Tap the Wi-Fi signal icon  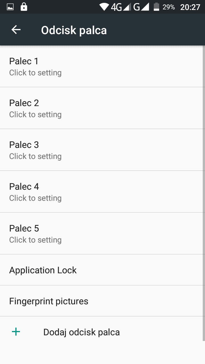[x=104, y=7]
